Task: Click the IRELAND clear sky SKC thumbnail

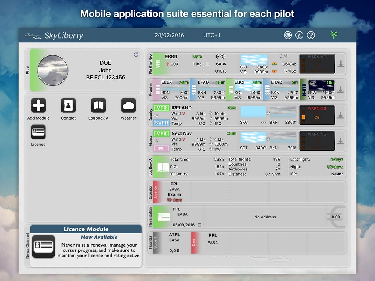Action: 253,112
